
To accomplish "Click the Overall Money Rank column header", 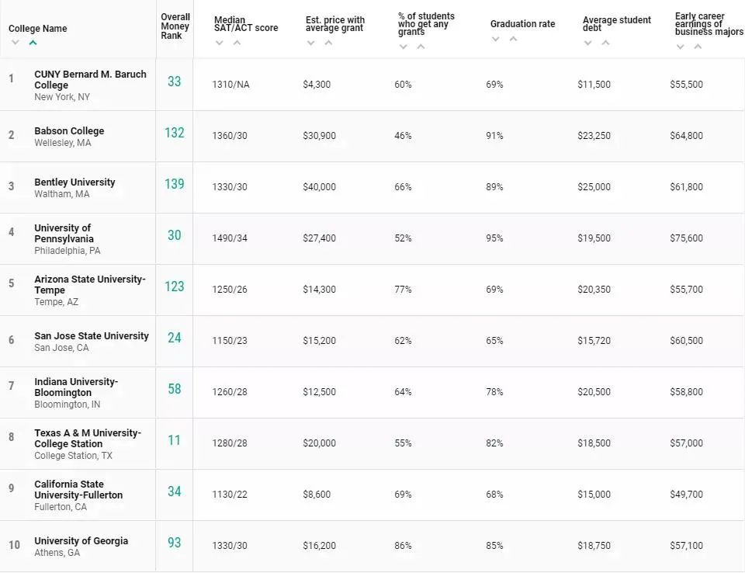I will pyautogui.click(x=175, y=26).
